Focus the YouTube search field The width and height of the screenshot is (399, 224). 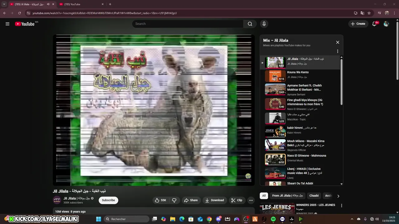pyautogui.click(x=188, y=24)
